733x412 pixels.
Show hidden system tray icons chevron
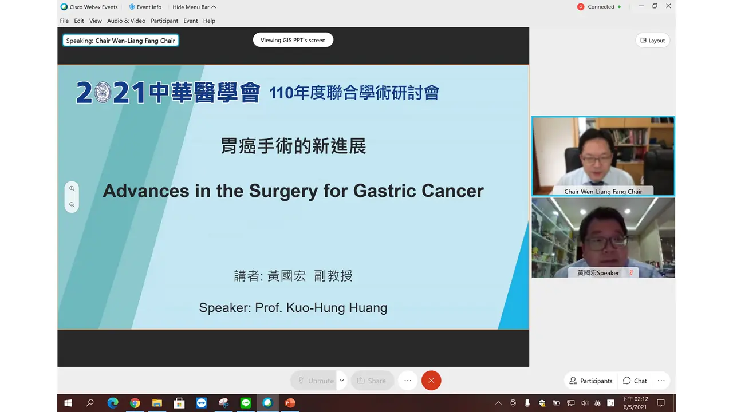498,403
